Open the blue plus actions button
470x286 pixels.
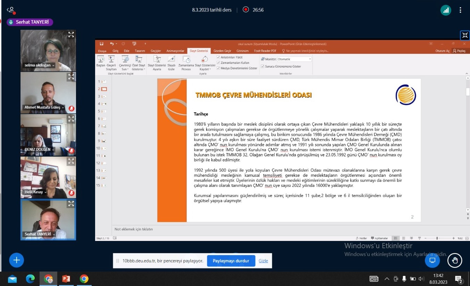point(16,260)
